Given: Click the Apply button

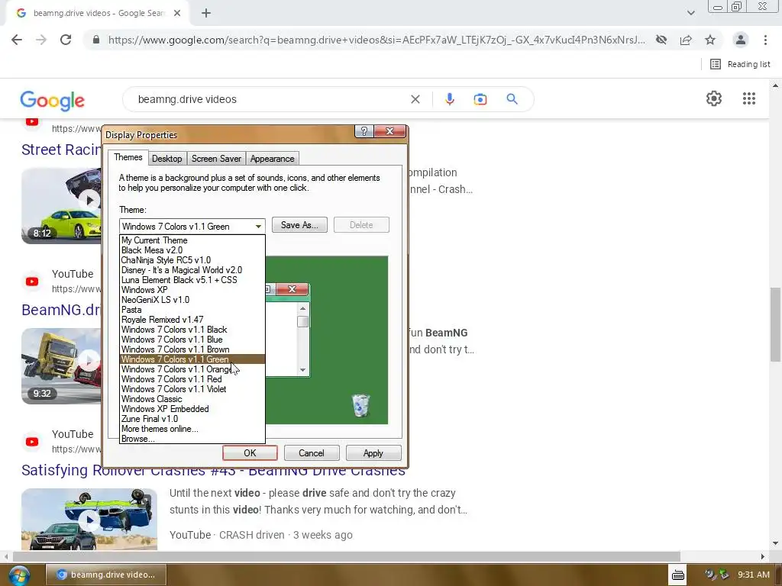Looking at the screenshot, I should pos(373,453).
